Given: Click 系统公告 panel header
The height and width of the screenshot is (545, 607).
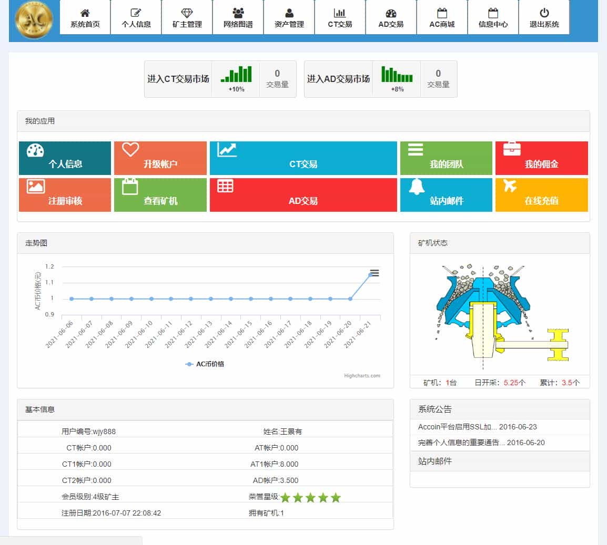Looking at the screenshot, I should click(500, 409).
